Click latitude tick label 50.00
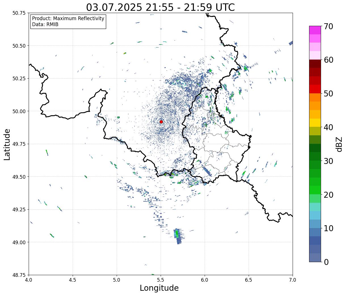This screenshot has width=346, height=295. tap(19, 111)
